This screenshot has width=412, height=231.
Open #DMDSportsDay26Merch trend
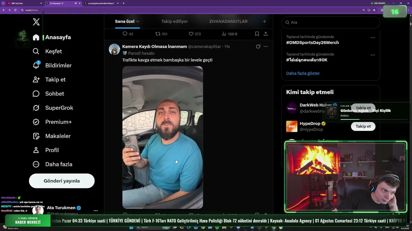(313, 42)
